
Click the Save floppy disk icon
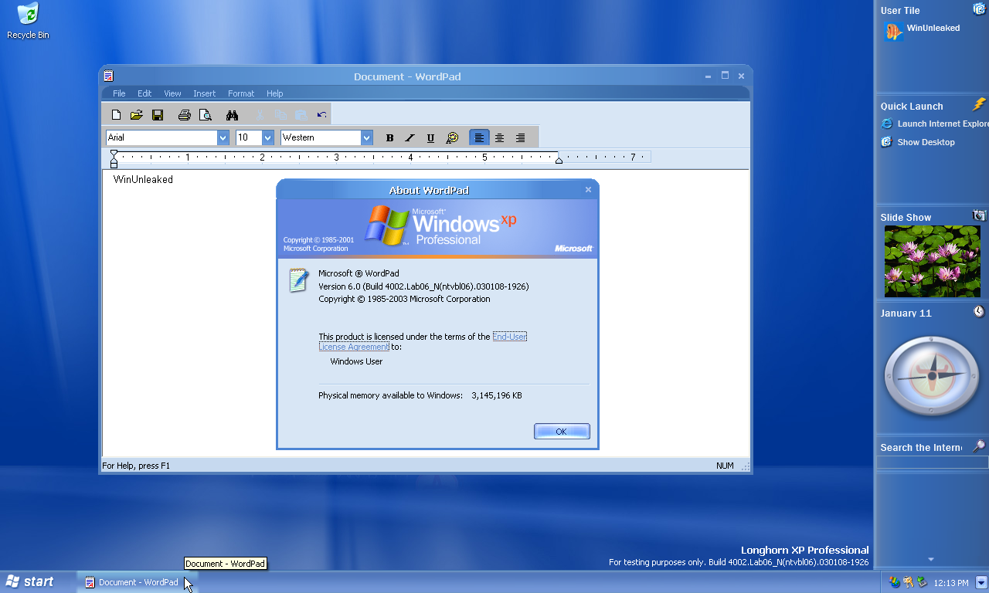tap(158, 115)
